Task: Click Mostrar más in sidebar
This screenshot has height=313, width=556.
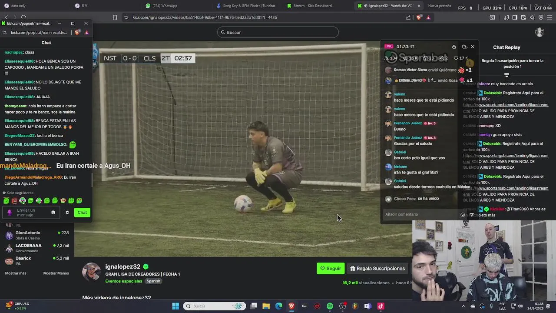Action: pos(16,273)
